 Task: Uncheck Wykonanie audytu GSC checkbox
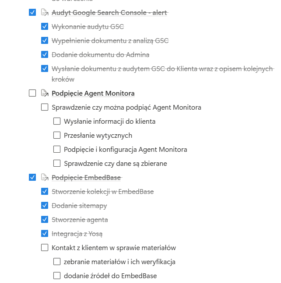[x=45, y=27]
